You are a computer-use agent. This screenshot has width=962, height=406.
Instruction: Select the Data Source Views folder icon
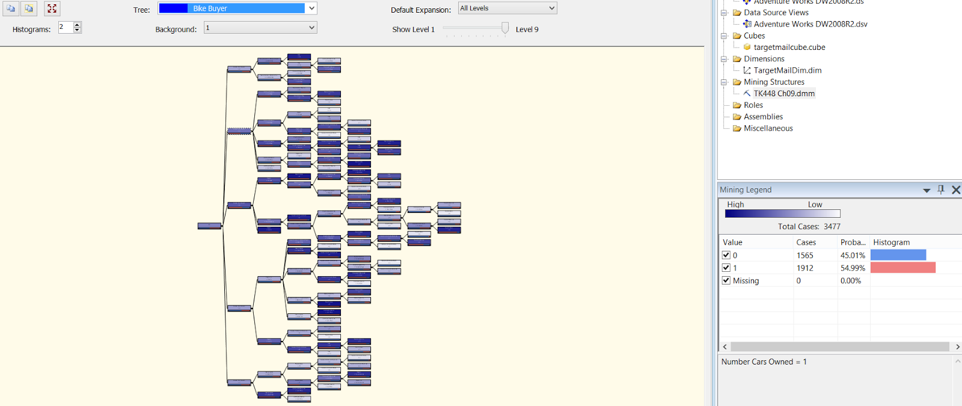[737, 13]
